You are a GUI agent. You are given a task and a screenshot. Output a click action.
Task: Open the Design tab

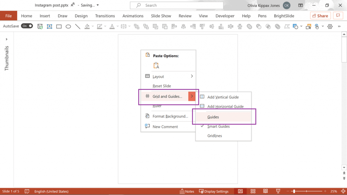pos(81,16)
